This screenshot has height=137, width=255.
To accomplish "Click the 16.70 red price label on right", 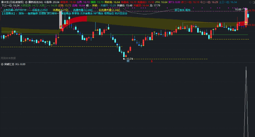I will [252, 10].
